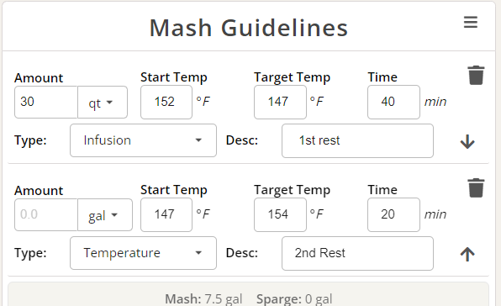Edit the second step's Start Temp 147 field
The height and width of the screenshot is (306, 501).
coord(166,214)
